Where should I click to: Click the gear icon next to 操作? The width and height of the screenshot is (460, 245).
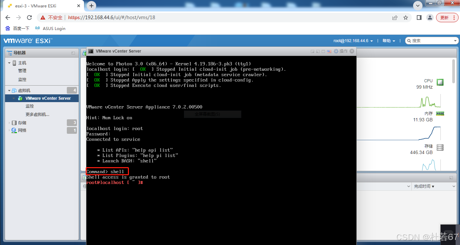[x=336, y=51]
